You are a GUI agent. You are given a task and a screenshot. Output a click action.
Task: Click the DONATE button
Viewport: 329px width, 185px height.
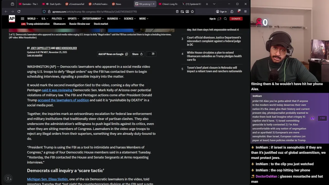[236, 18]
